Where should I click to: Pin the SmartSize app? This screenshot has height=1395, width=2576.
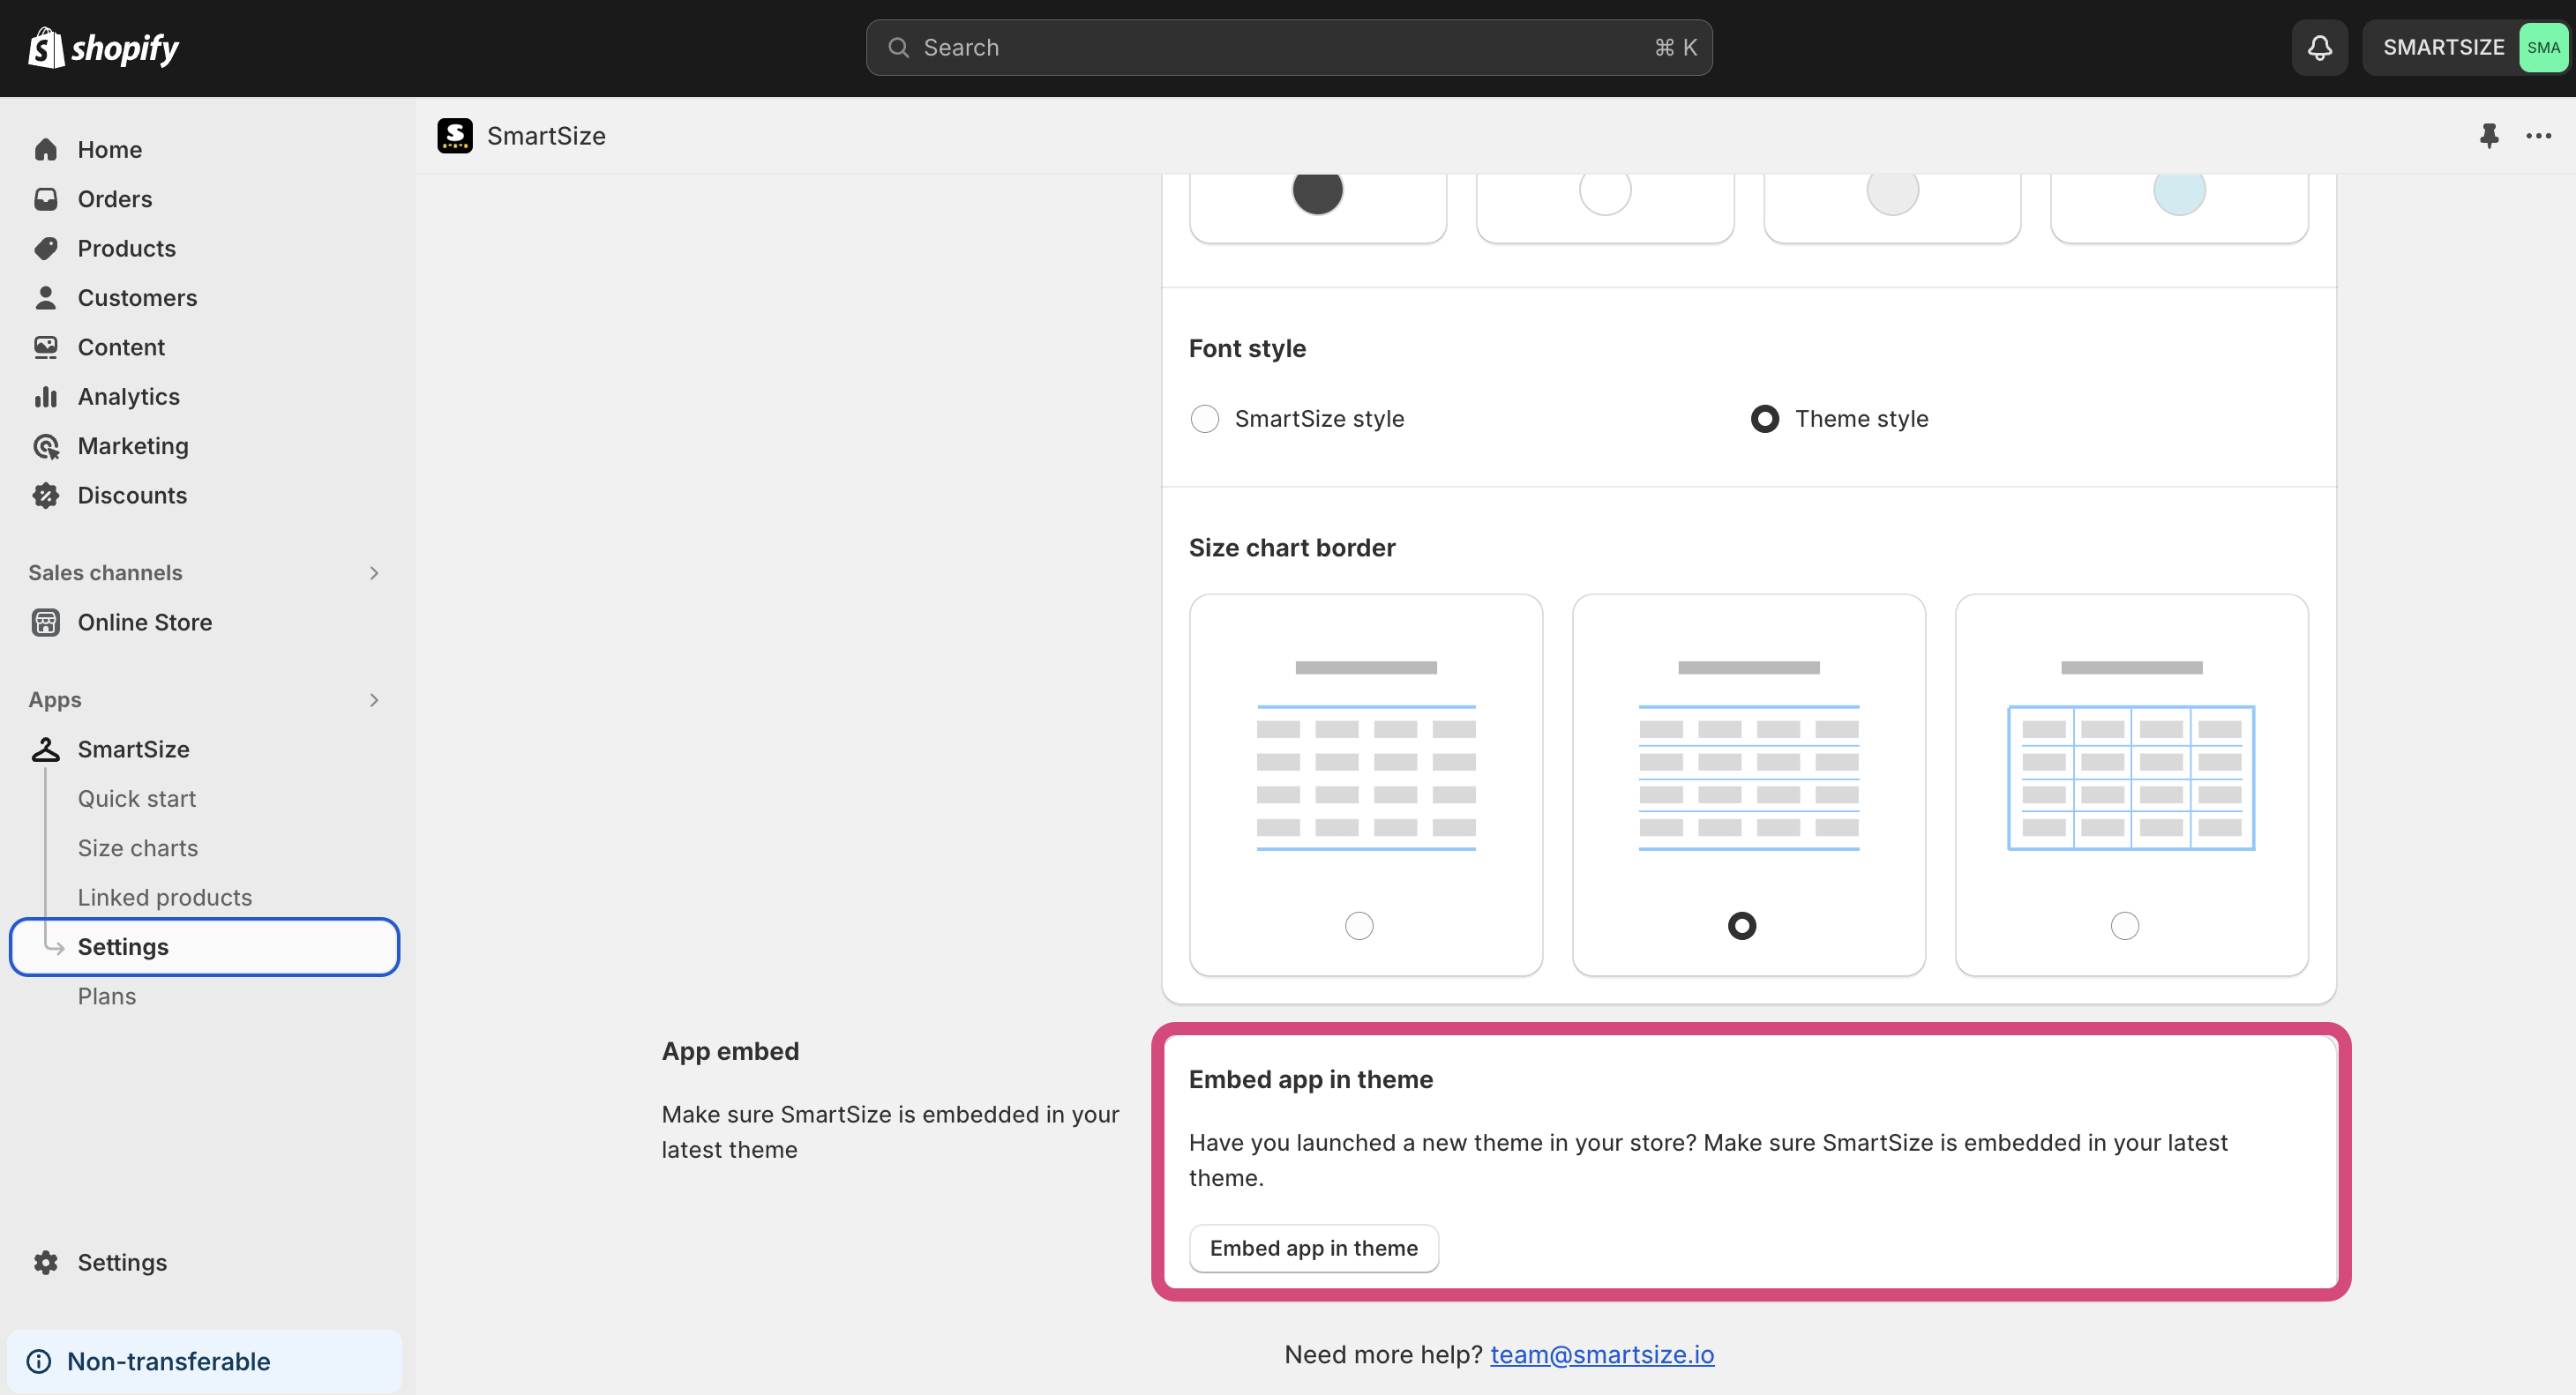[2489, 135]
